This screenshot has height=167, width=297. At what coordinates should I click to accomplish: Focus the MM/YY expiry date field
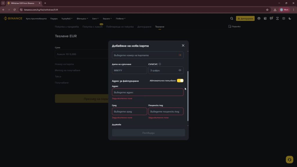click(129, 70)
